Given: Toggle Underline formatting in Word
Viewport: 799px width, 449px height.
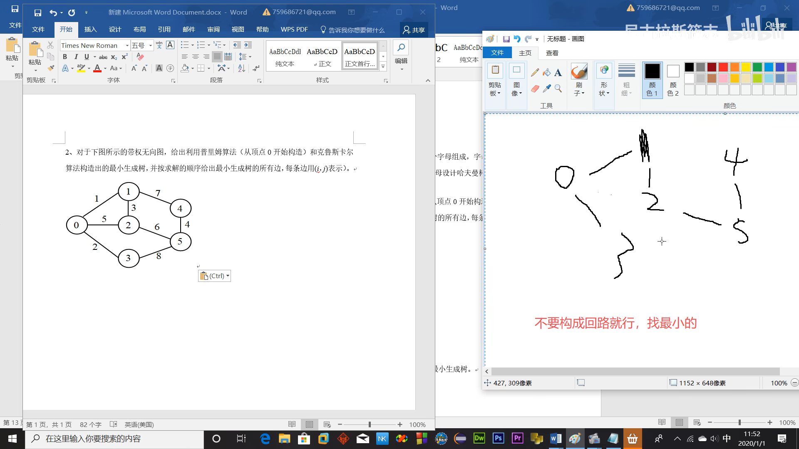Looking at the screenshot, I should tap(87, 57).
